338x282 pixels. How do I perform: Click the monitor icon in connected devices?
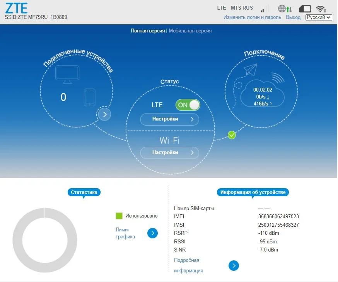click(67, 75)
